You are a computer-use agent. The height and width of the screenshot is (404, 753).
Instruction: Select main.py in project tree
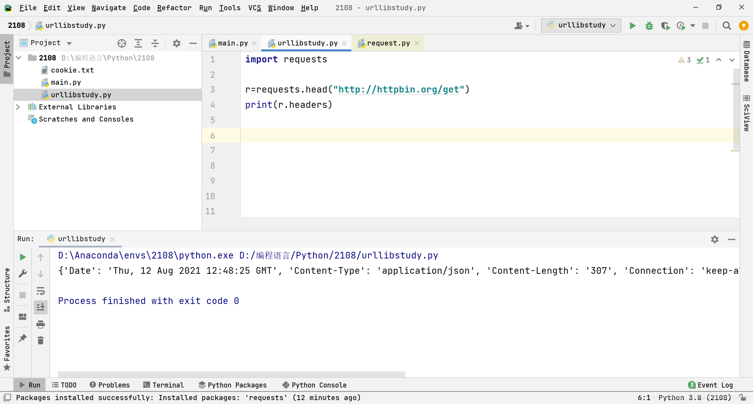tap(66, 82)
